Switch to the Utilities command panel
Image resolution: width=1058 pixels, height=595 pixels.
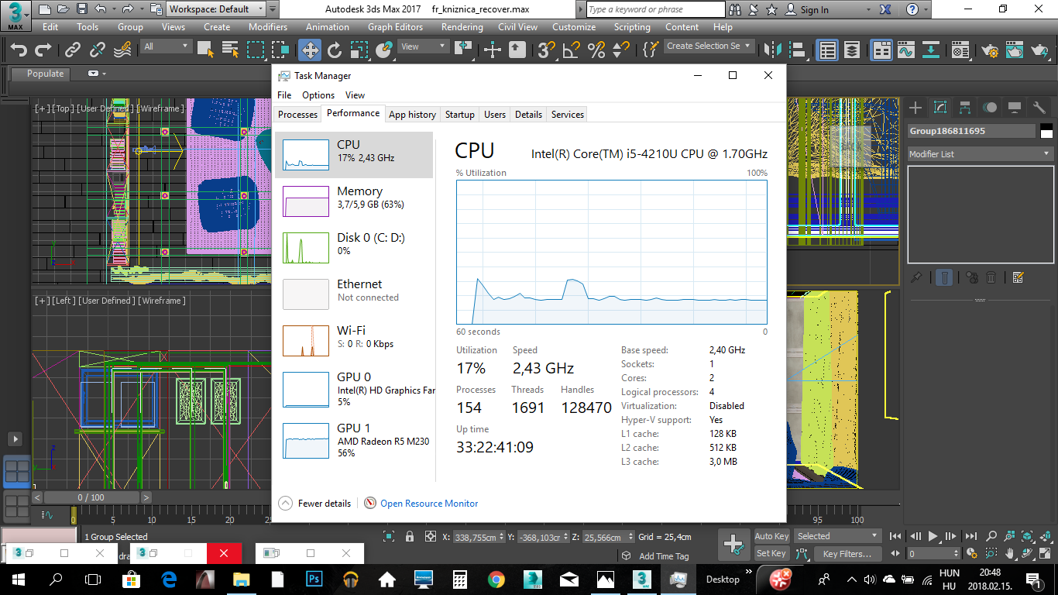tap(1039, 108)
